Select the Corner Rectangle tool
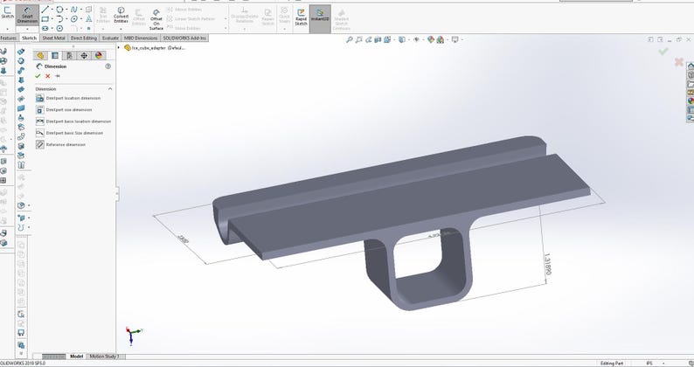The height and width of the screenshot is (367, 694). pos(45,19)
